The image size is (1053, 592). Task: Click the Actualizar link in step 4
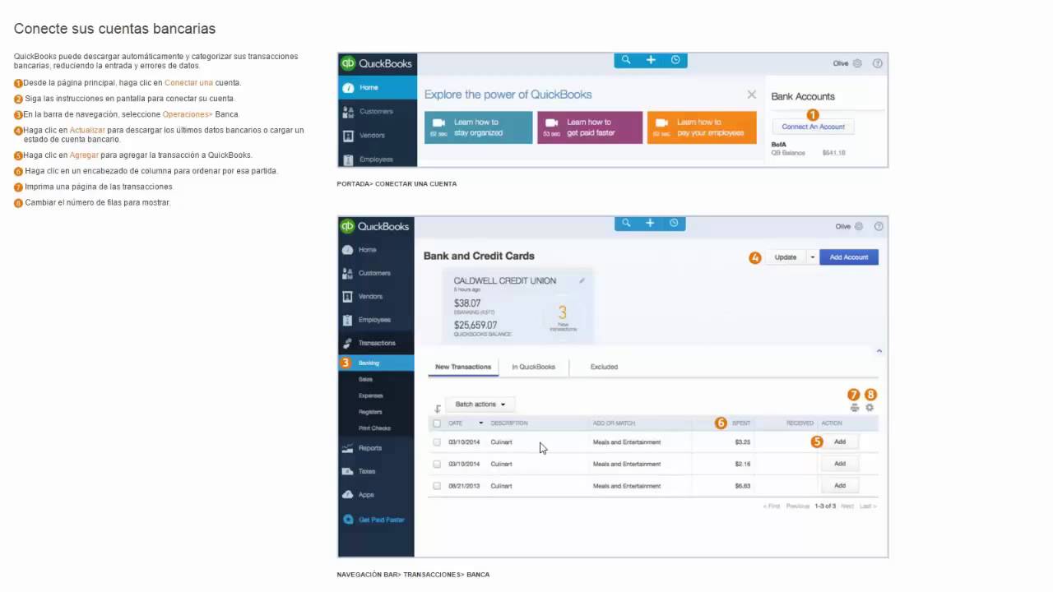tap(87, 130)
